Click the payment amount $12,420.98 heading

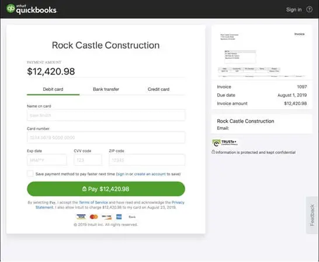[x=51, y=72]
